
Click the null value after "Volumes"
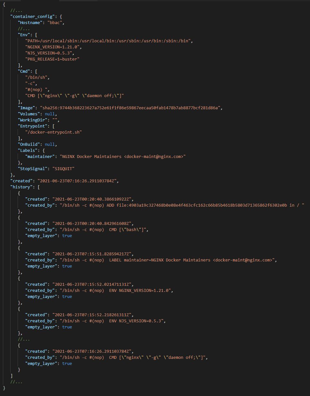[x=50, y=114]
